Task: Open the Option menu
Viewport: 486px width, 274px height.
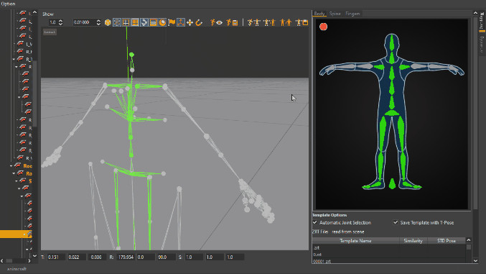Action: tap(8, 4)
